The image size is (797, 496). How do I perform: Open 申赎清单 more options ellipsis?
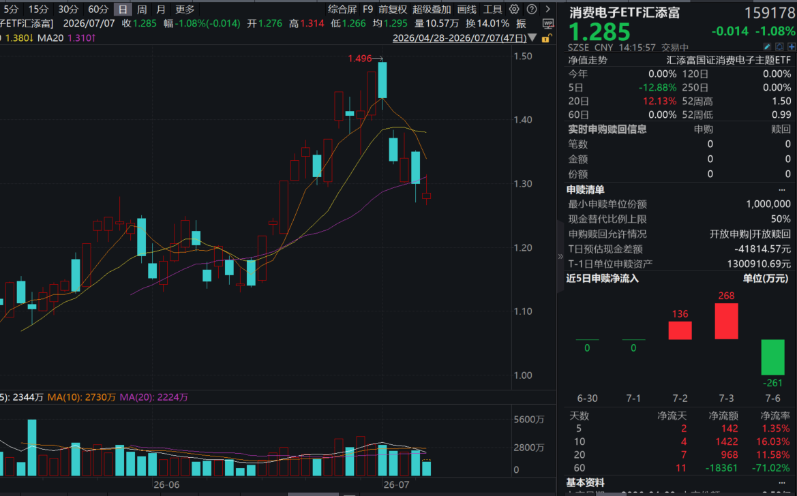782,190
